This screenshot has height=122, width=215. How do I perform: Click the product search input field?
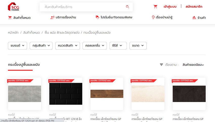click(x=83, y=7)
